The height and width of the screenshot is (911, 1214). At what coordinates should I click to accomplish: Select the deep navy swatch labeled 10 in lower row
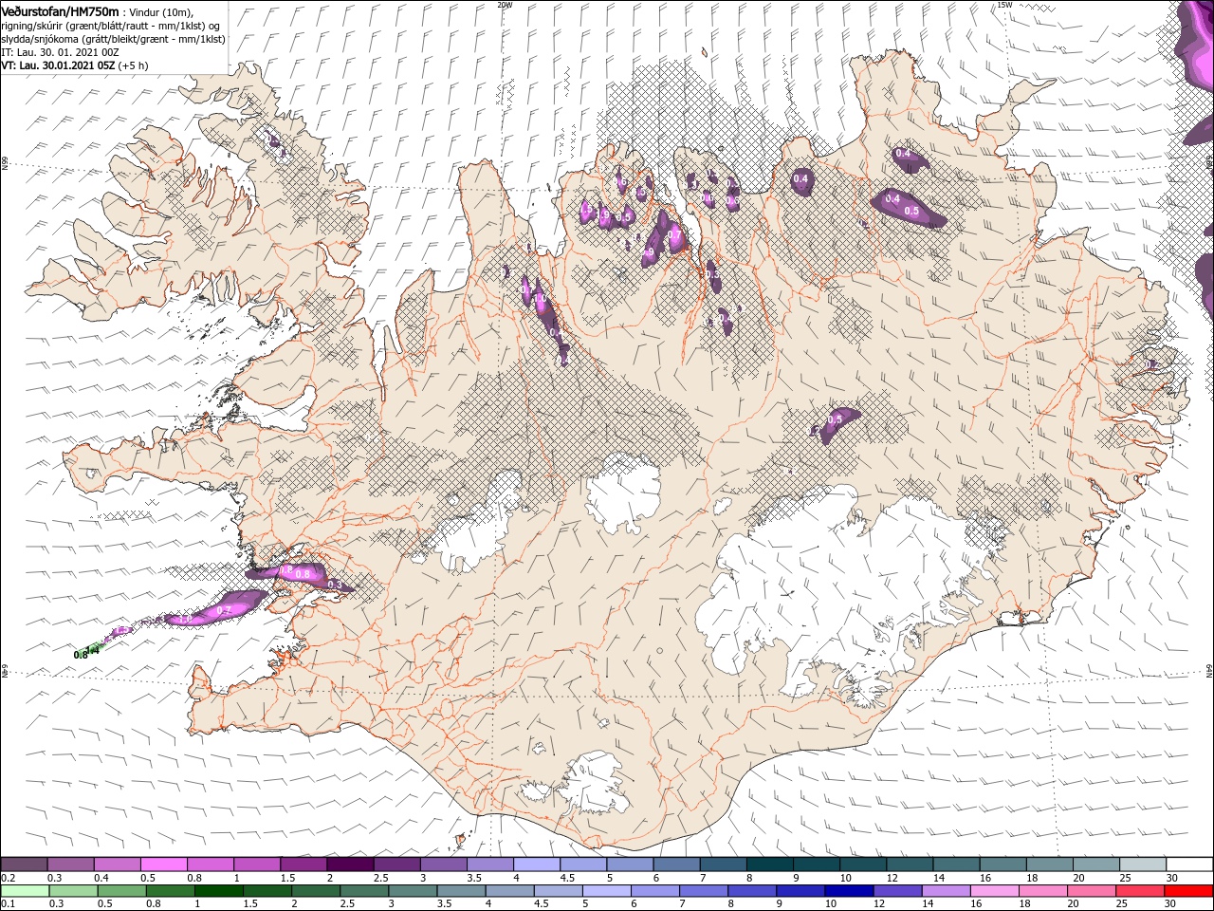[849, 891]
